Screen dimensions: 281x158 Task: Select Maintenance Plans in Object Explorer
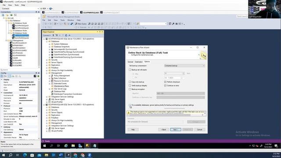click(61, 86)
